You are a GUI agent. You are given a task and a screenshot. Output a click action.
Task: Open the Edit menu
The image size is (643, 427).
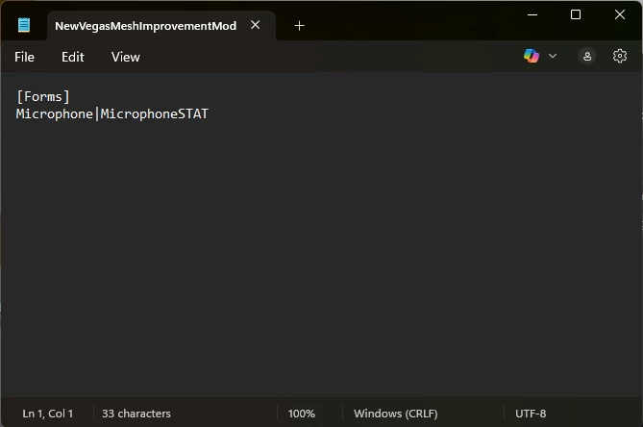click(73, 57)
